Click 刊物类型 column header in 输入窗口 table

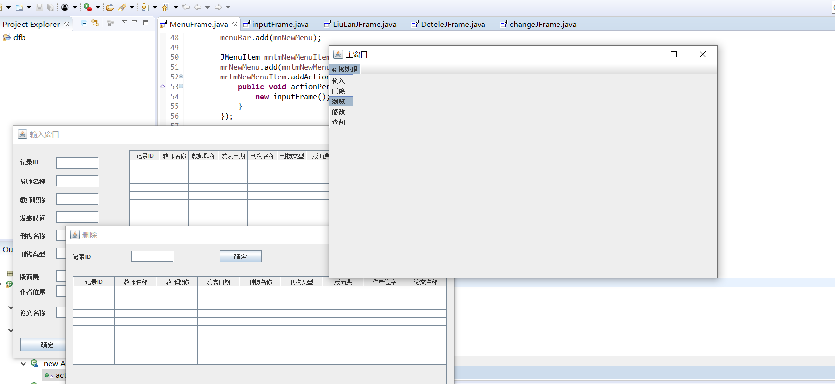[292, 156]
